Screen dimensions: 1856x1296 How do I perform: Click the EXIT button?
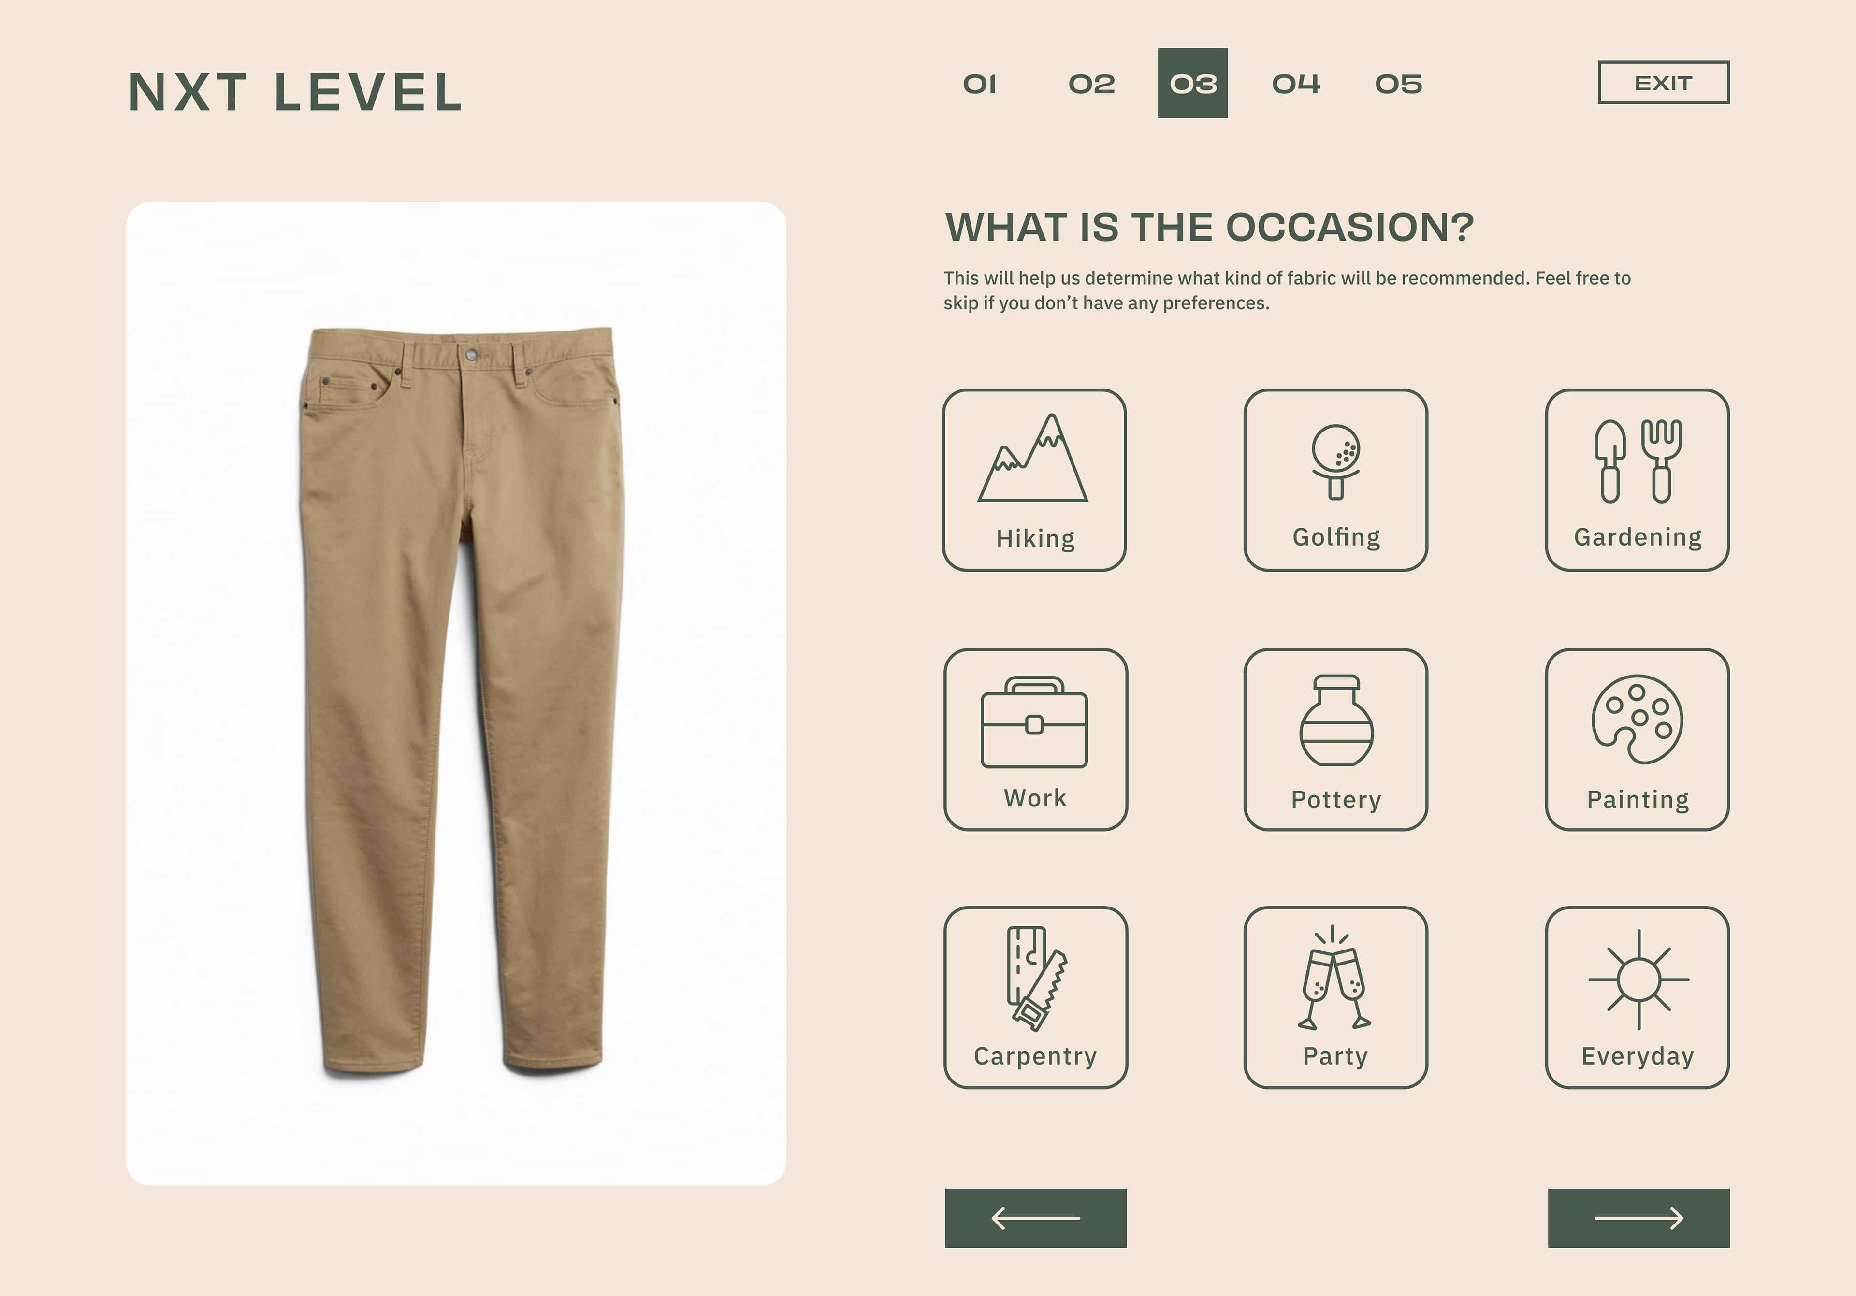[1664, 83]
